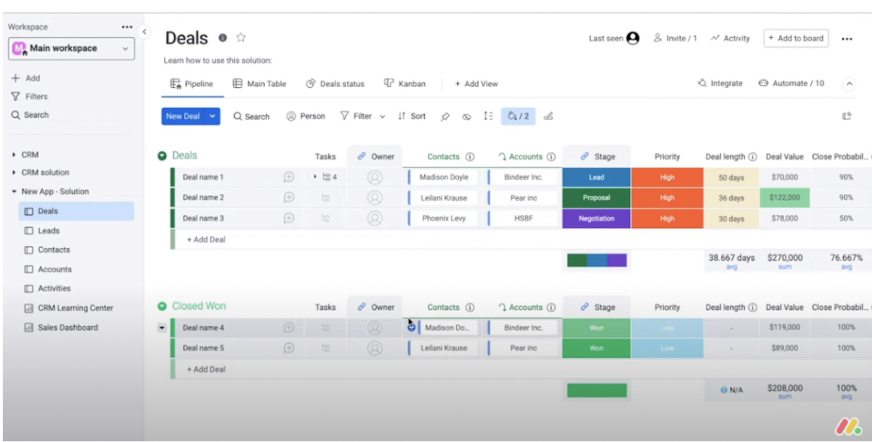Click the Last seen avatar icon

point(633,38)
